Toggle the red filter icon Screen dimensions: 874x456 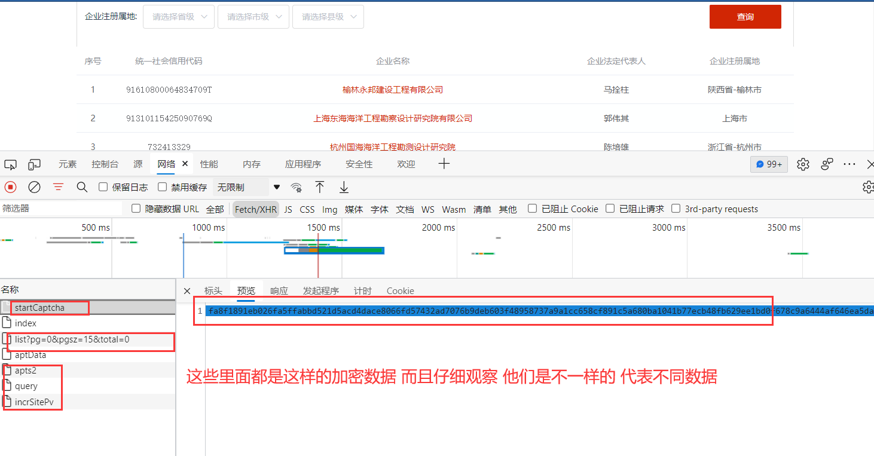[58, 187]
